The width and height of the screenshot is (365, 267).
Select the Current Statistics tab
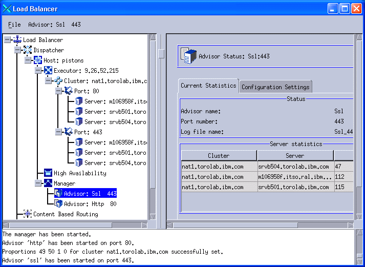click(x=208, y=86)
